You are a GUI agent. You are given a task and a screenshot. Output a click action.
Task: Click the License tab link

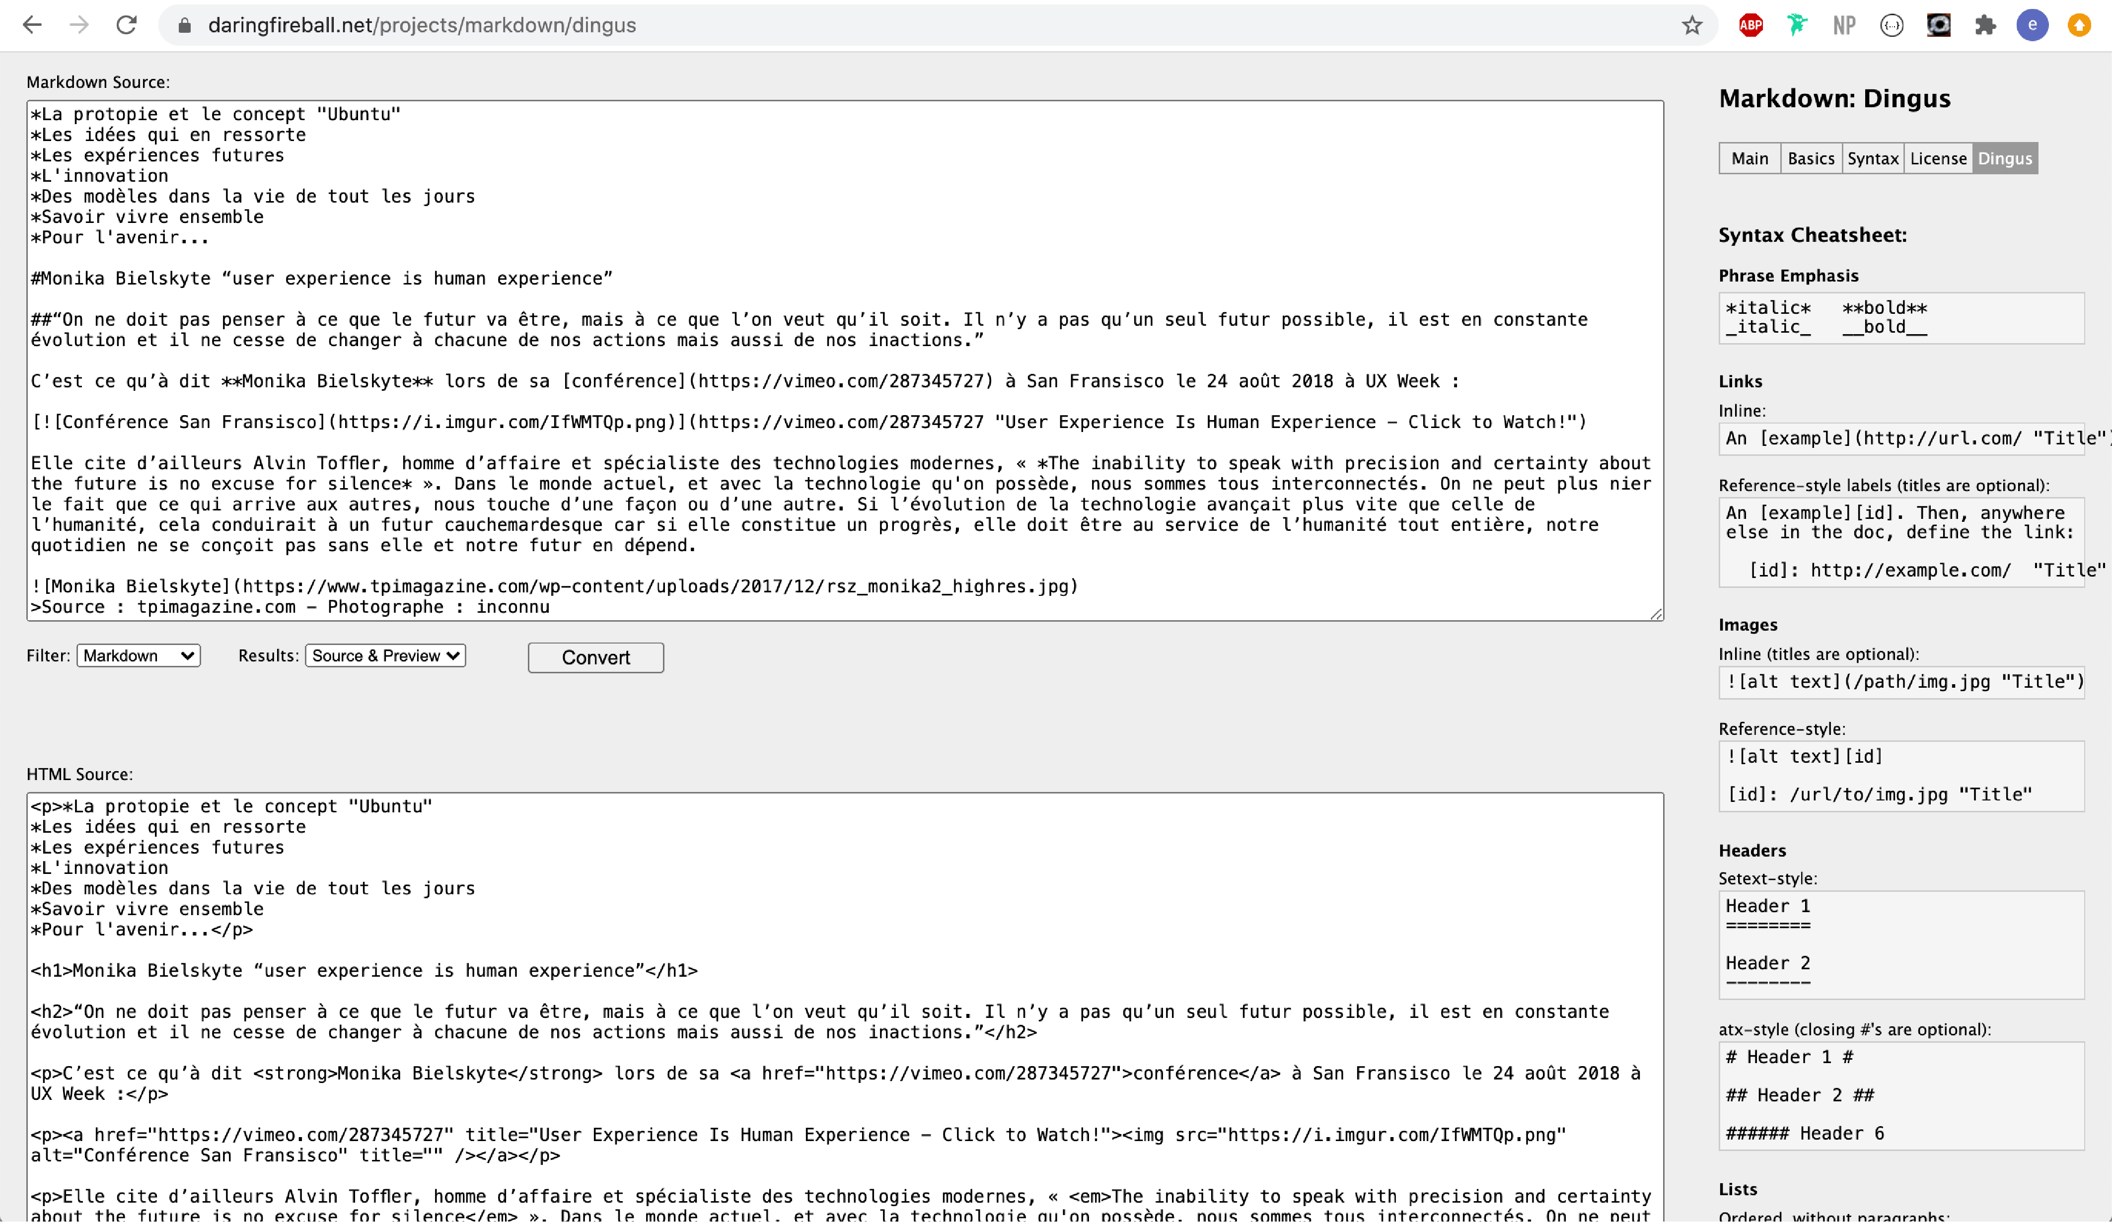tap(1938, 157)
